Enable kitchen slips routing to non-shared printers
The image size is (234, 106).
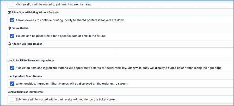point(12,4)
